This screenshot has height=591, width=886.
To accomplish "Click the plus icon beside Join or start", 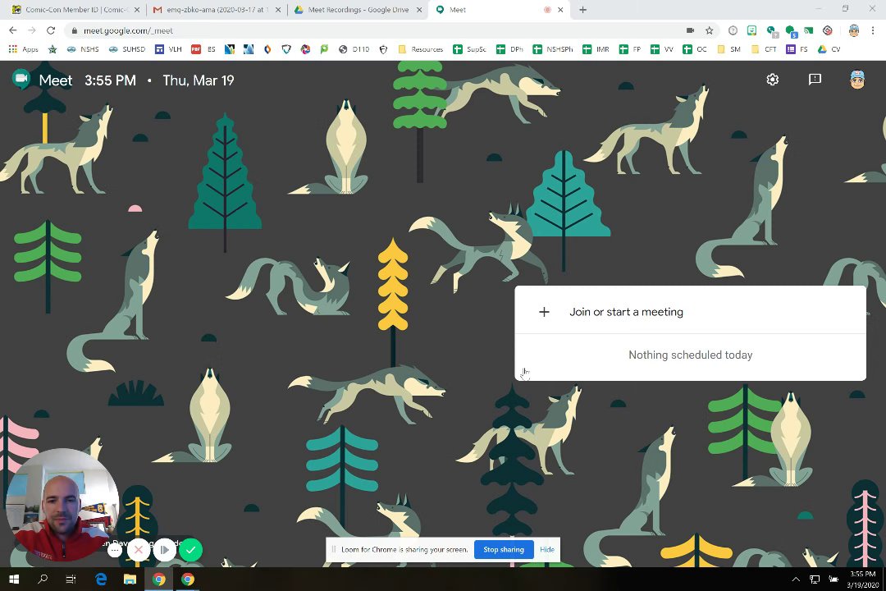I will 544,312.
